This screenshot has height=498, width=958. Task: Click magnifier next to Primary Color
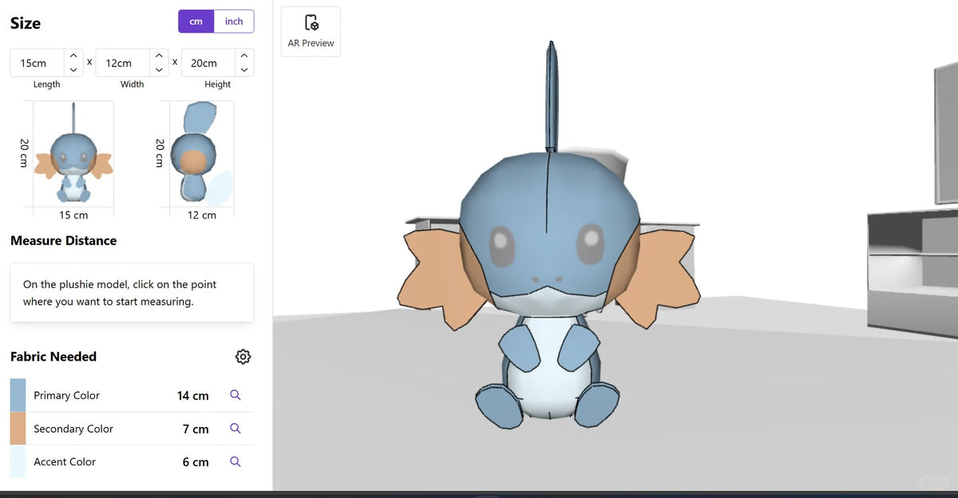click(235, 395)
